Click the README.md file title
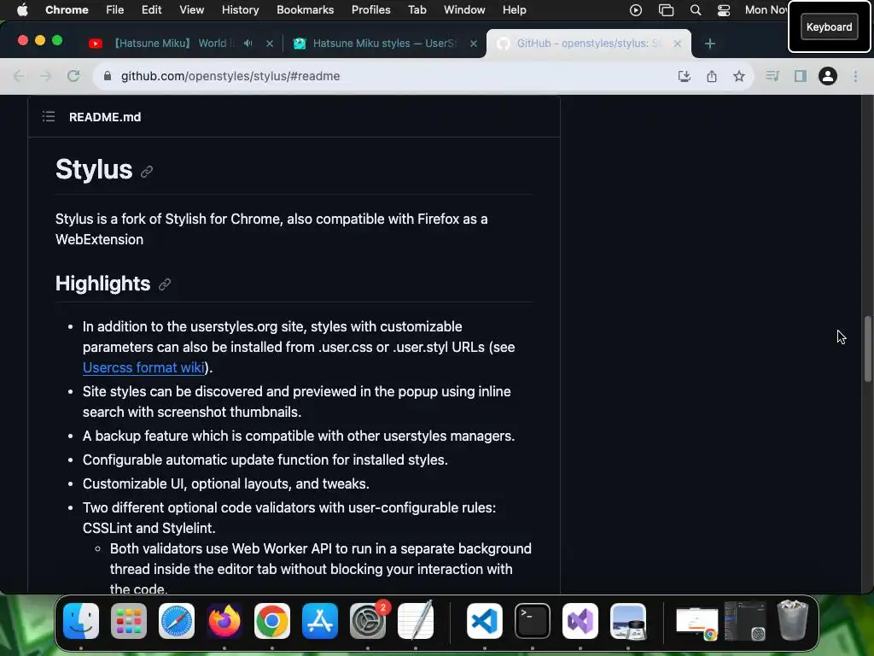Screen dimensions: 874x656 pyautogui.click(x=105, y=117)
